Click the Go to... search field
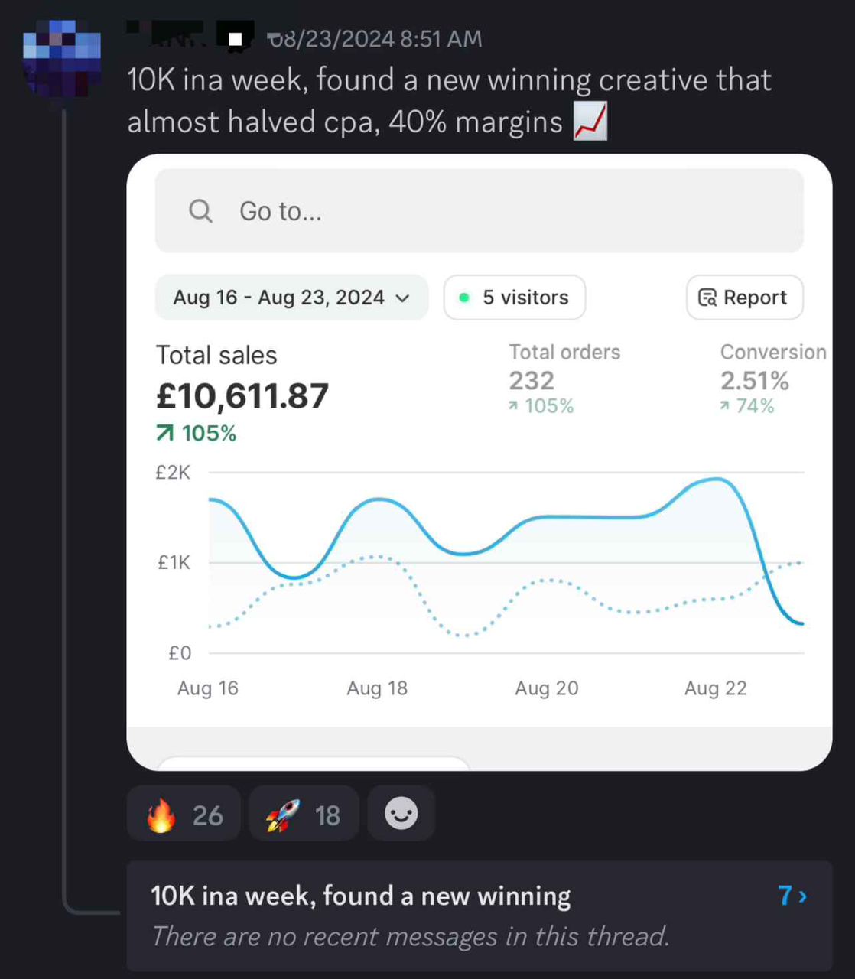The image size is (855, 979). pyautogui.click(x=480, y=211)
